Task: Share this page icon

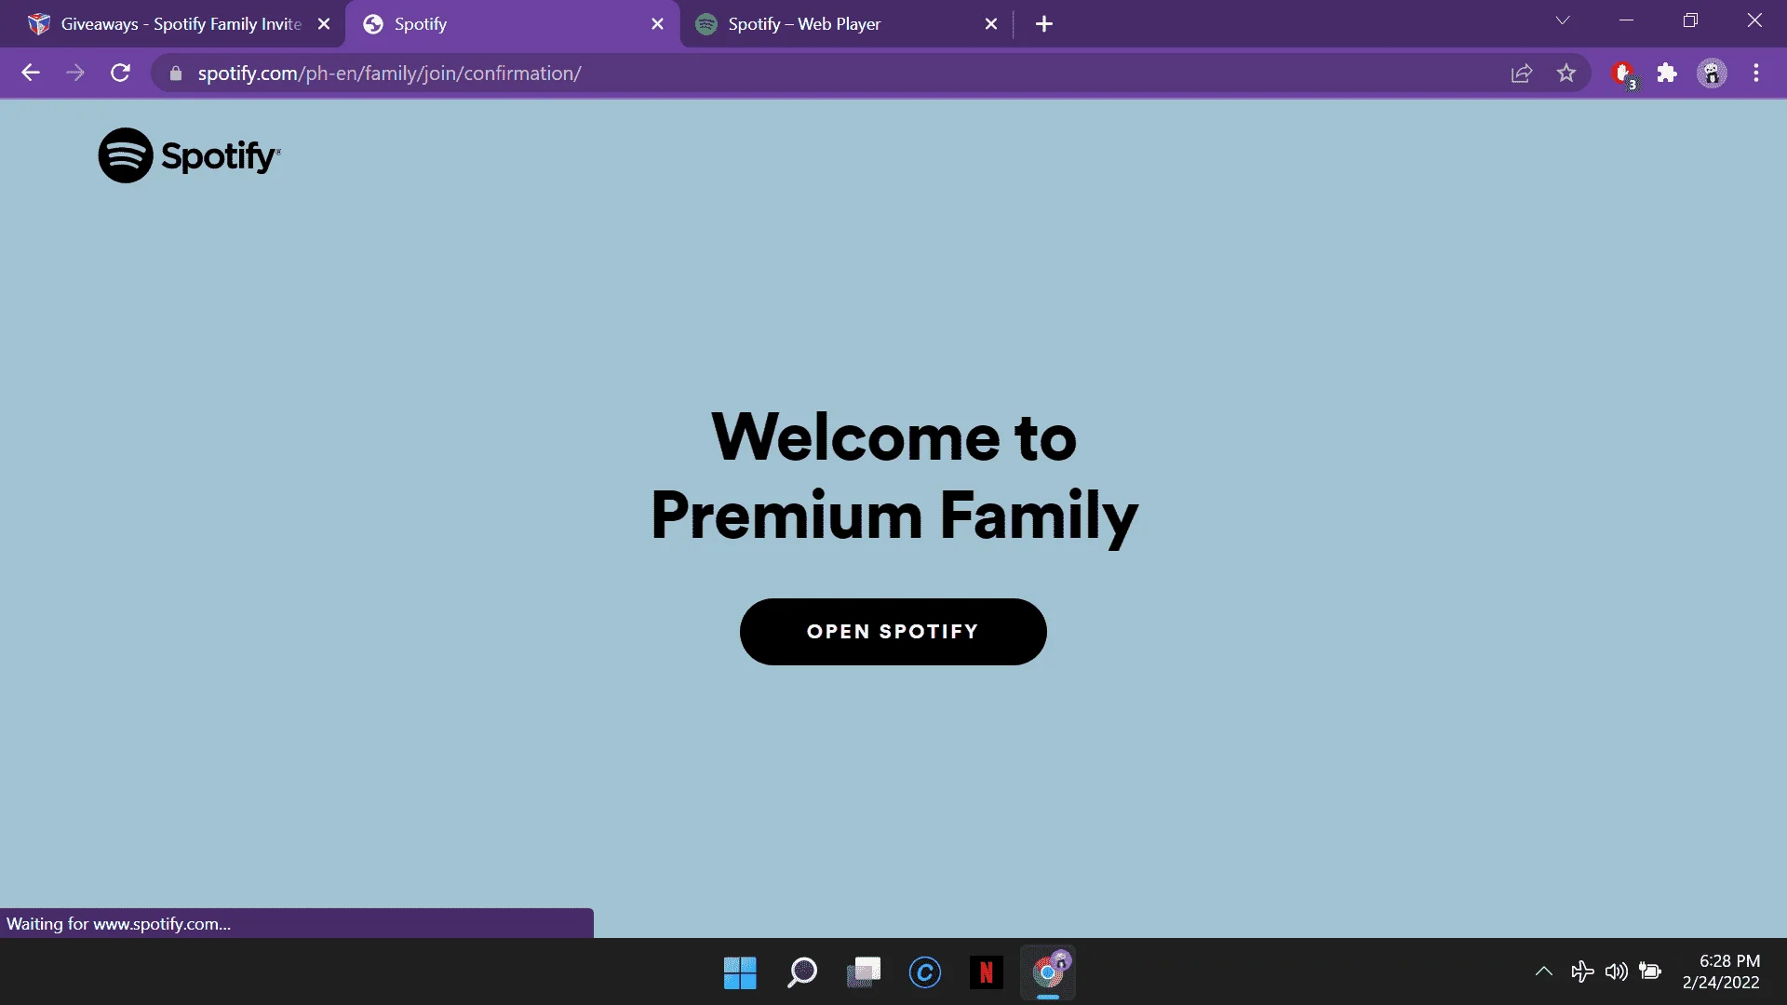Action: [x=1522, y=74]
